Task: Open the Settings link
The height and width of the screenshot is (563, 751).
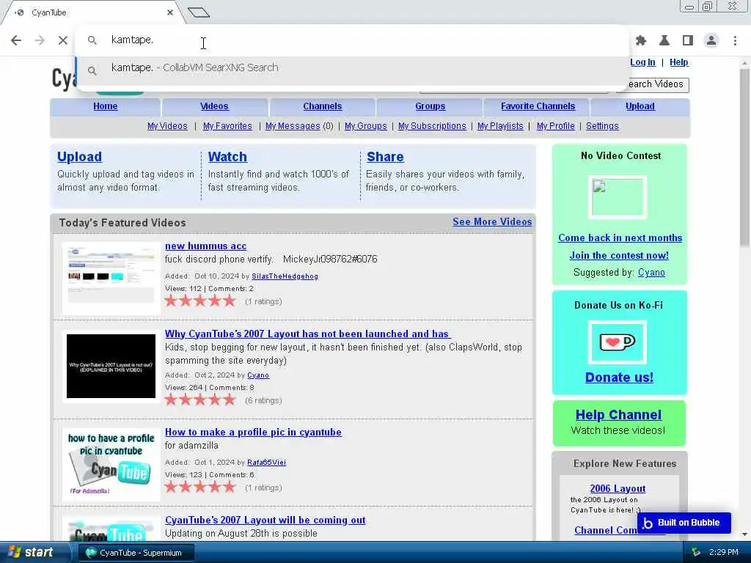Action: click(x=602, y=126)
